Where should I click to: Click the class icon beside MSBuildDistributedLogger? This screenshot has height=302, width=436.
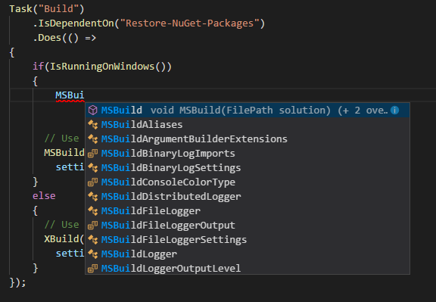(x=93, y=197)
